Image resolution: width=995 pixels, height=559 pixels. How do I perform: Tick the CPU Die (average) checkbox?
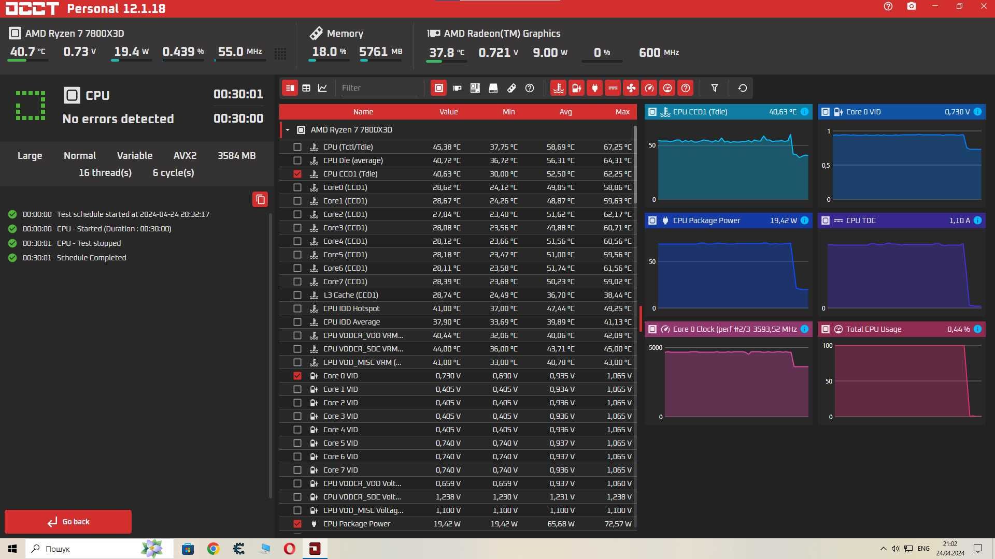point(297,160)
